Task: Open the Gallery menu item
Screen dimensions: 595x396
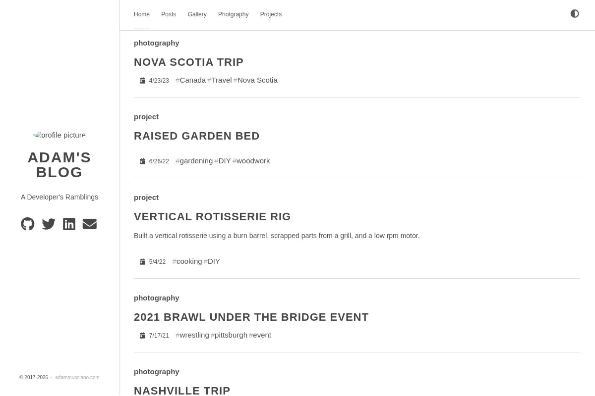Action: [197, 14]
